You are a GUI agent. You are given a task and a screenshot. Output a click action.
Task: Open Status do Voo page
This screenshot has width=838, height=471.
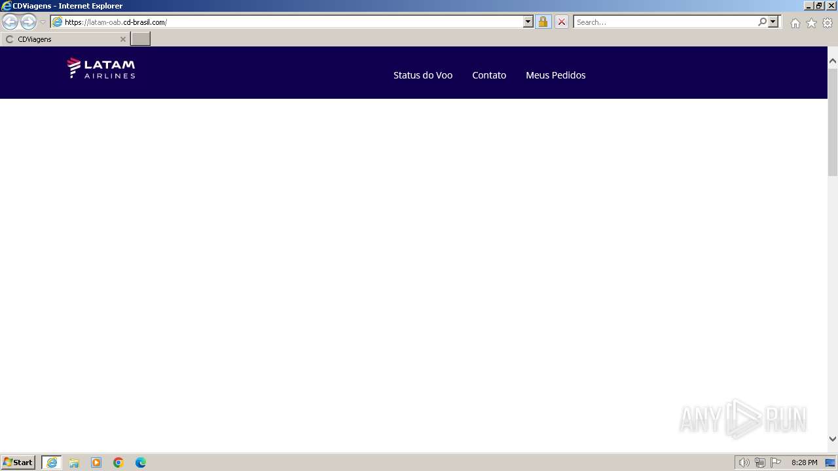pos(423,75)
